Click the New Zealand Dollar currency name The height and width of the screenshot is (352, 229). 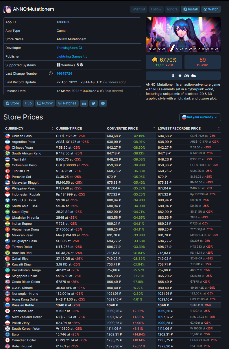(x=27, y=317)
